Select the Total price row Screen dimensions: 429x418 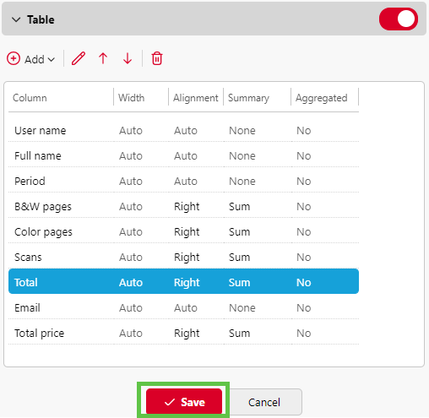coord(183,334)
